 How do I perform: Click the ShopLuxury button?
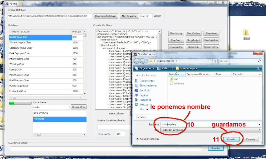click(176, 33)
